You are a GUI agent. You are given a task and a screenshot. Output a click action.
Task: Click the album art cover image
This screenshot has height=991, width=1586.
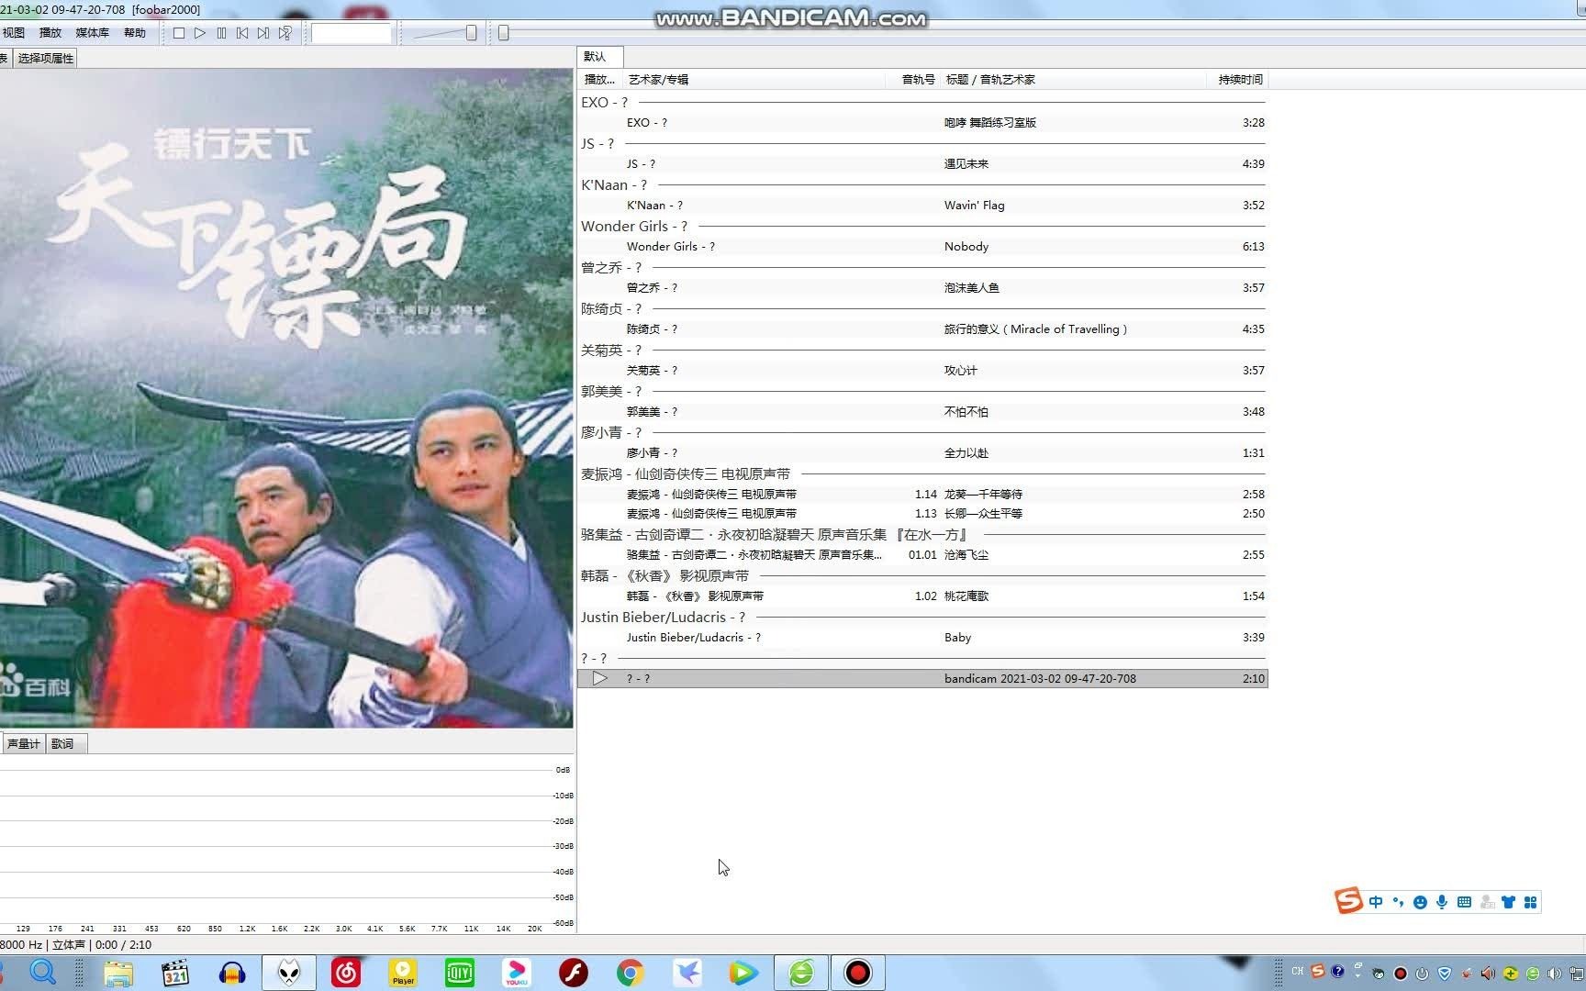click(x=286, y=398)
